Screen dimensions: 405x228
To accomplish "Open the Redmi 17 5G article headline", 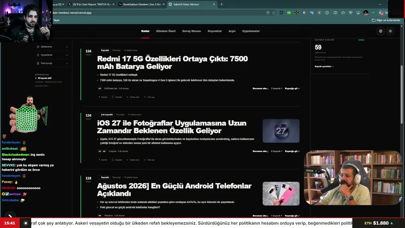I will point(172,63).
